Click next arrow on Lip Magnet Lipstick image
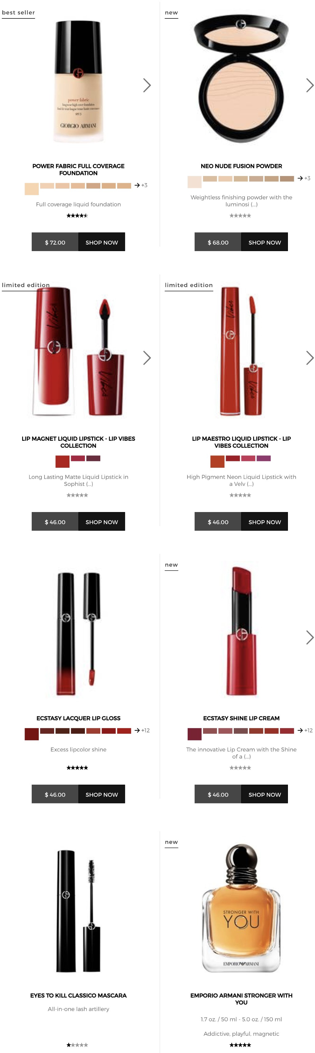The width and height of the screenshot is (315, 1053). click(147, 358)
